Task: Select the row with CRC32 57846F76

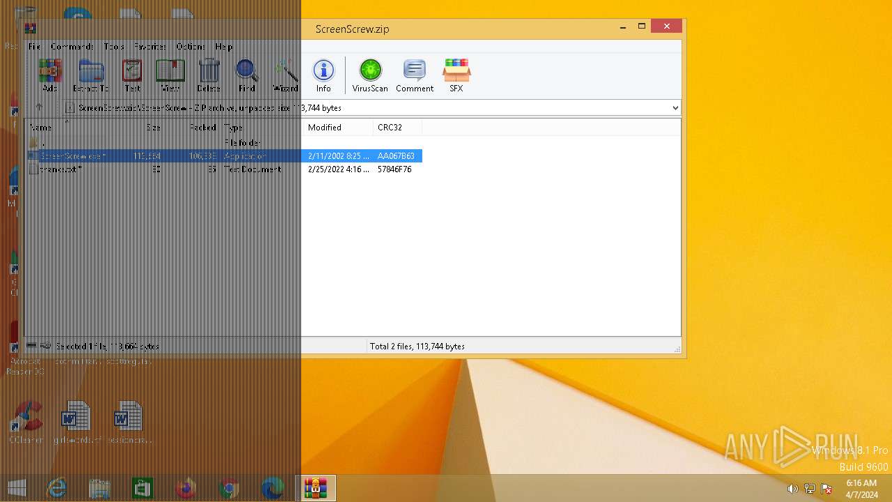Action: 224,169
